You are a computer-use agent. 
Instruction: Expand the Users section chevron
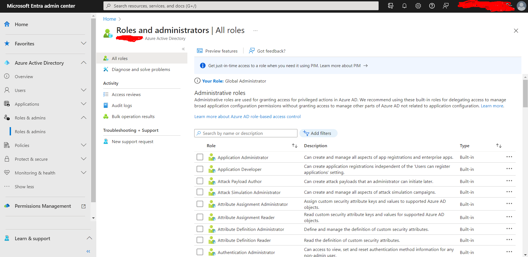84,90
